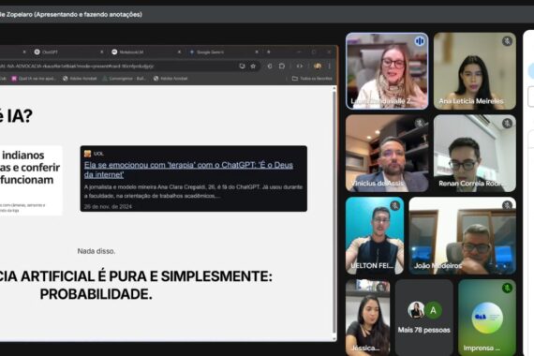Click muted mic icon on João Medeiros's tile
The height and width of the screenshot is (356, 534).
pos(507,205)
